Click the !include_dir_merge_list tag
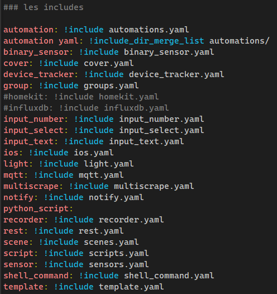 (147, 41)
